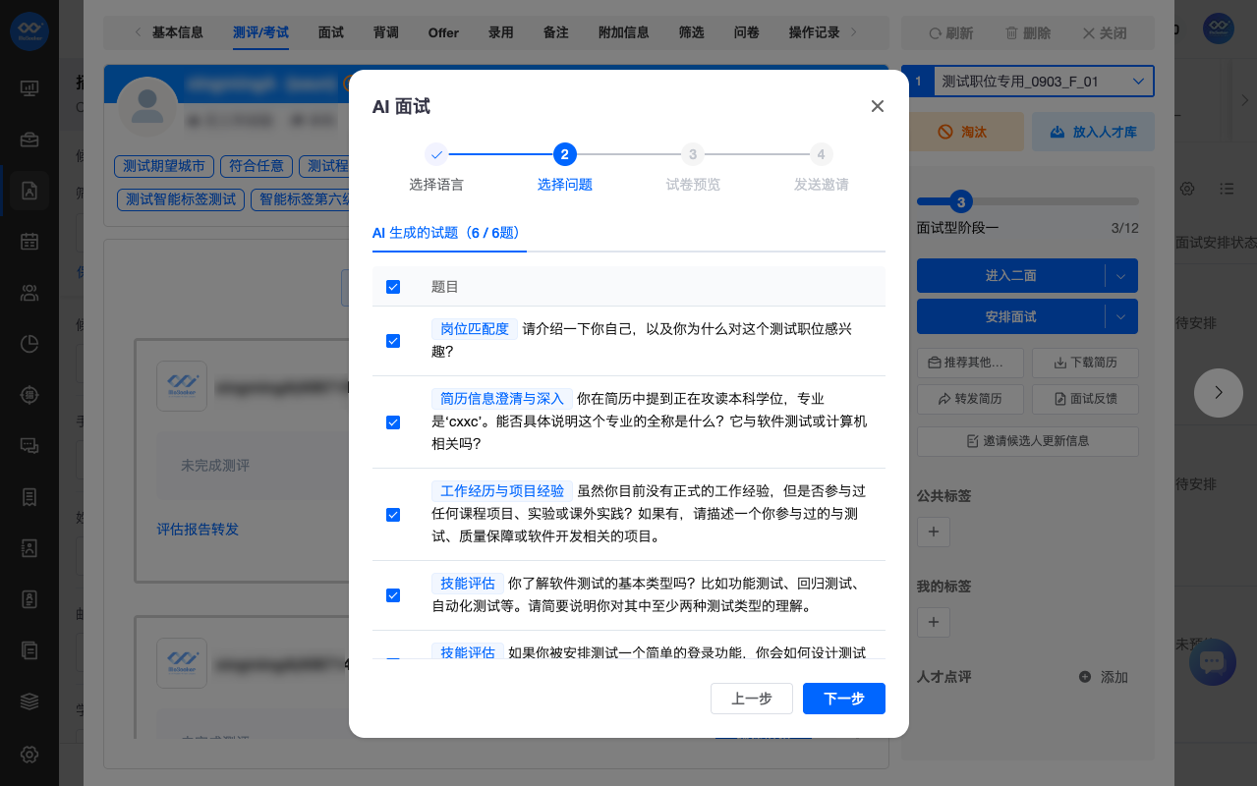Viewport: 1257px width, 786px height.
Task: Open the 基本信息 tab
Action: [x=178, y=32]
